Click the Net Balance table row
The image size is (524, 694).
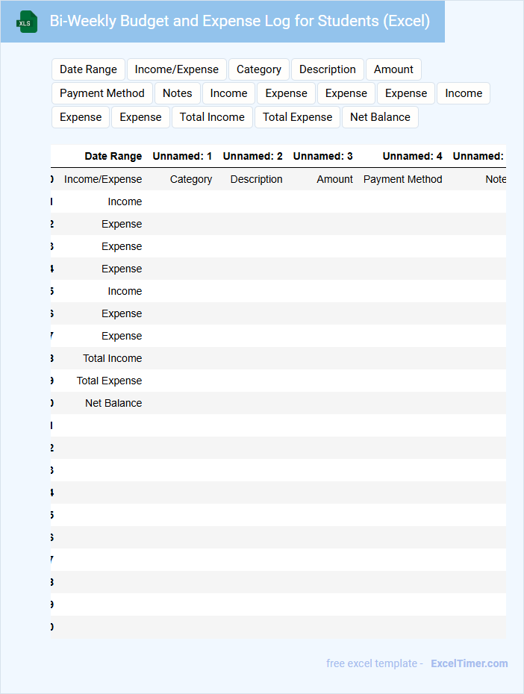coord(278,403)
